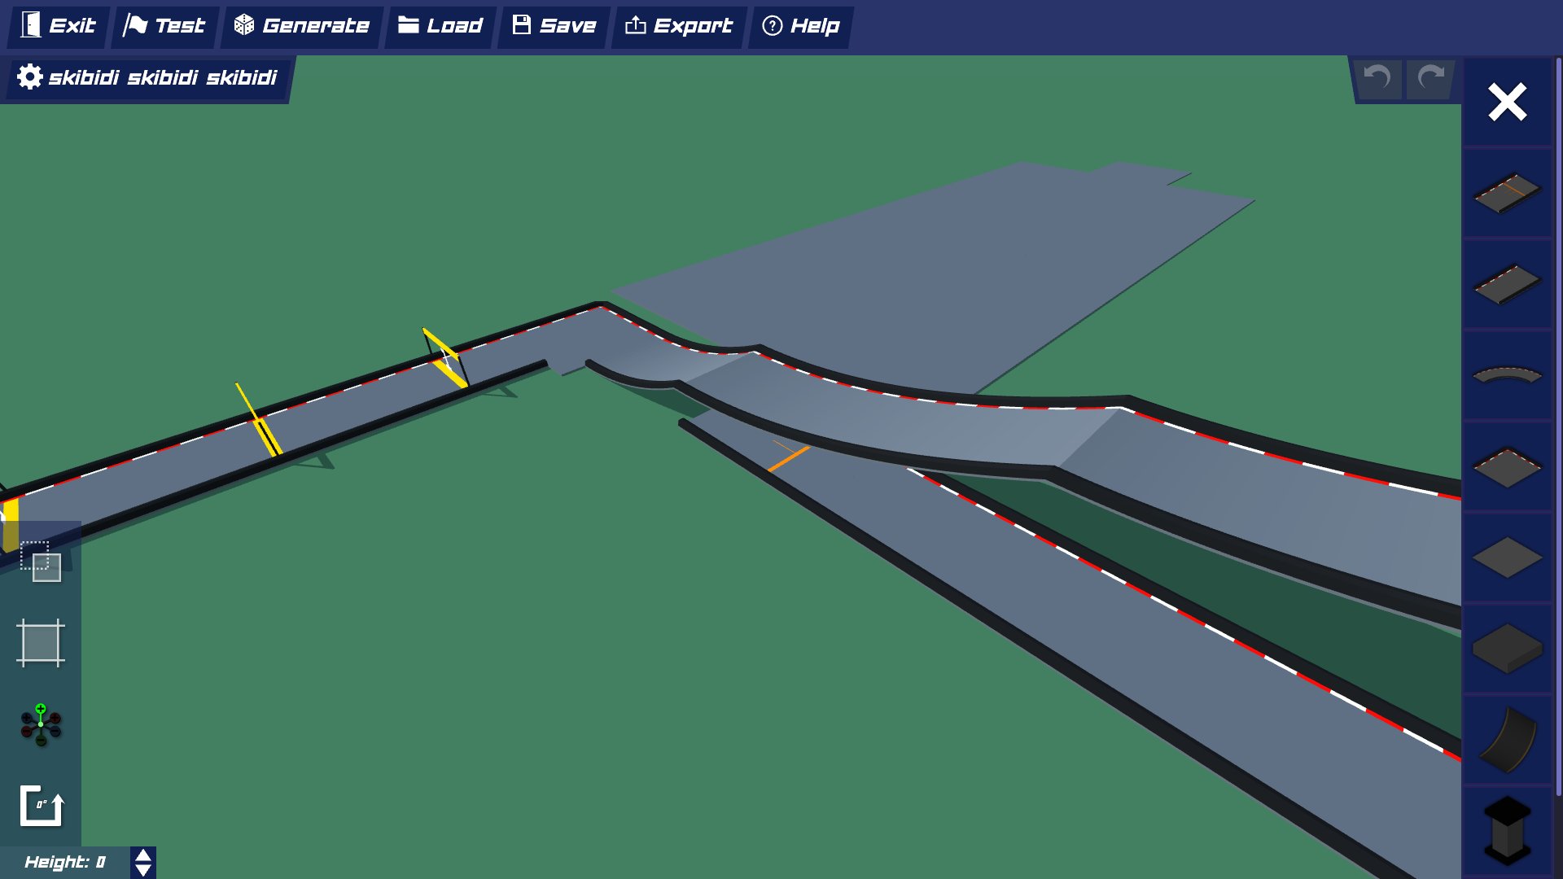Save the current track
Image resolution: width=1563 pixels, height=879 pixels.
click(x=553, y=25)
